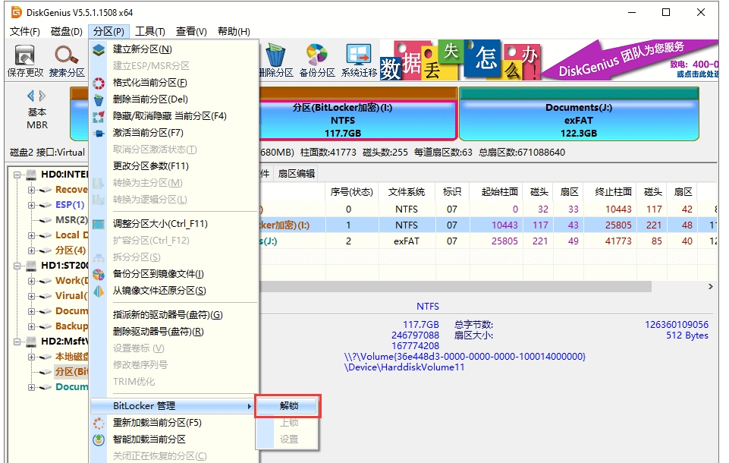This screenshot has height=463, width=729.
Task: Select 格式化当前分区 from the menu
Action: point(149,83)
